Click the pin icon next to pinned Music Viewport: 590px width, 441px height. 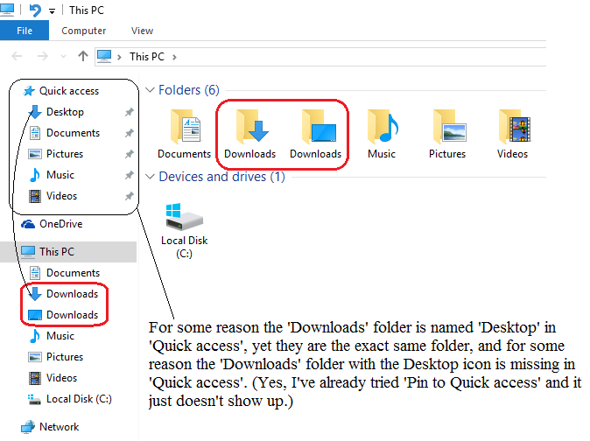coord(130,175)
